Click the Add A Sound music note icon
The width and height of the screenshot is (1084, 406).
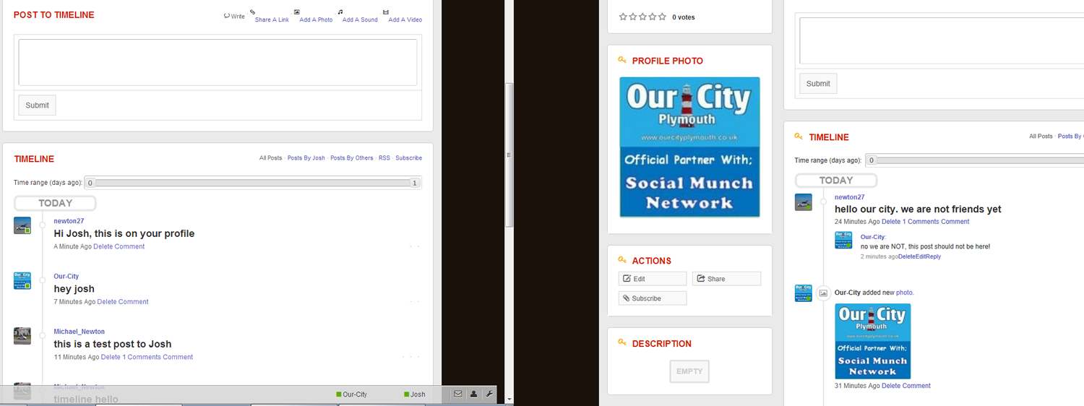340,12
